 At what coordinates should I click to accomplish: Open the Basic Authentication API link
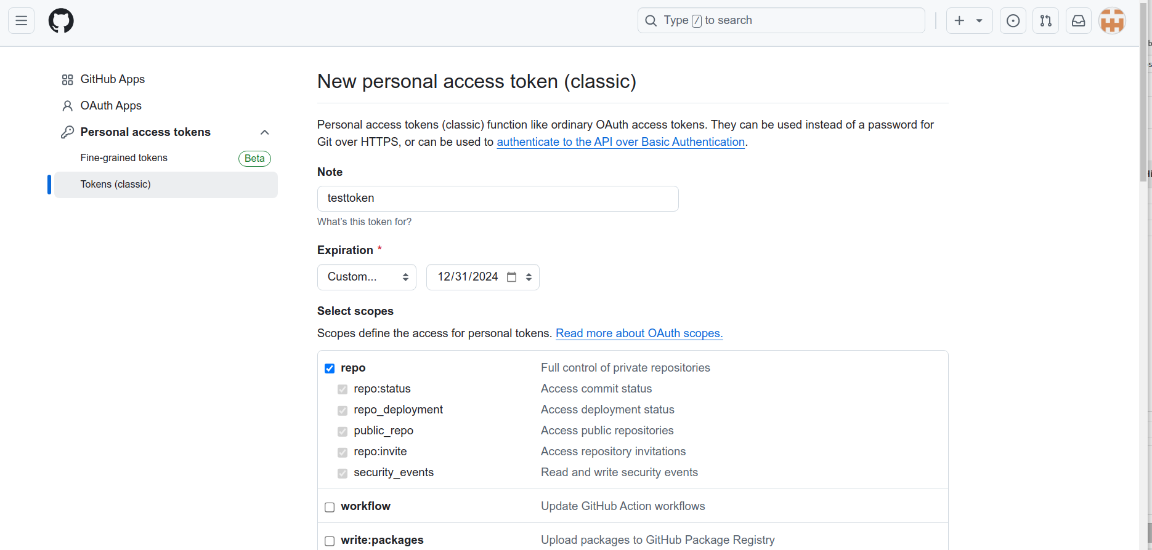[620, 142]
